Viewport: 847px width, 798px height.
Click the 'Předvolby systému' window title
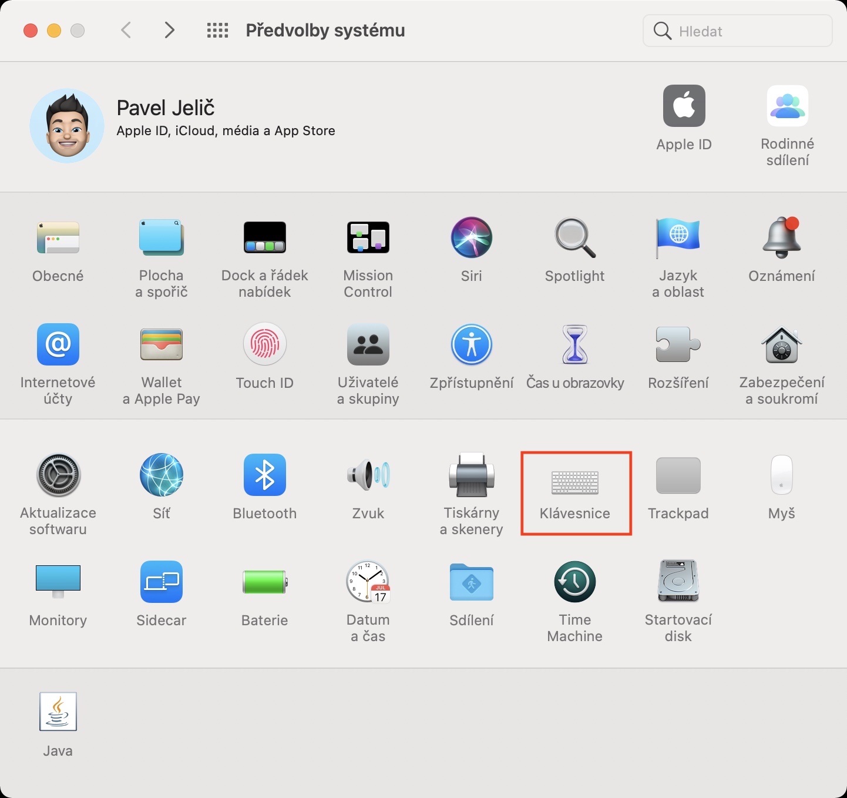click(325, 30)
